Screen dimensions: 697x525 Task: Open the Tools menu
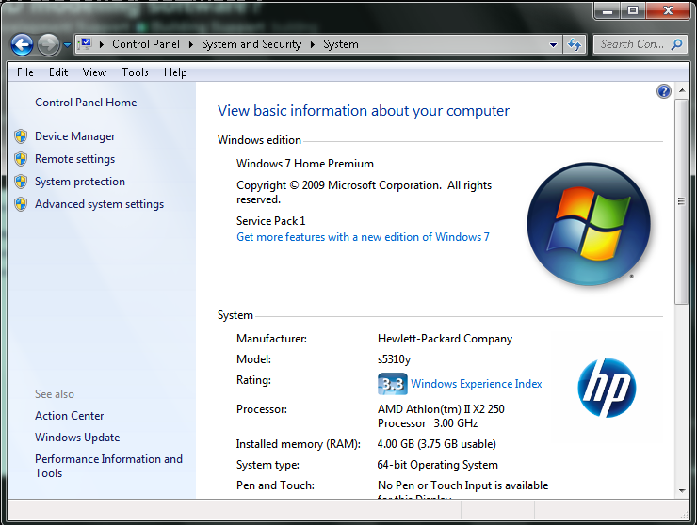coord(135,72)
